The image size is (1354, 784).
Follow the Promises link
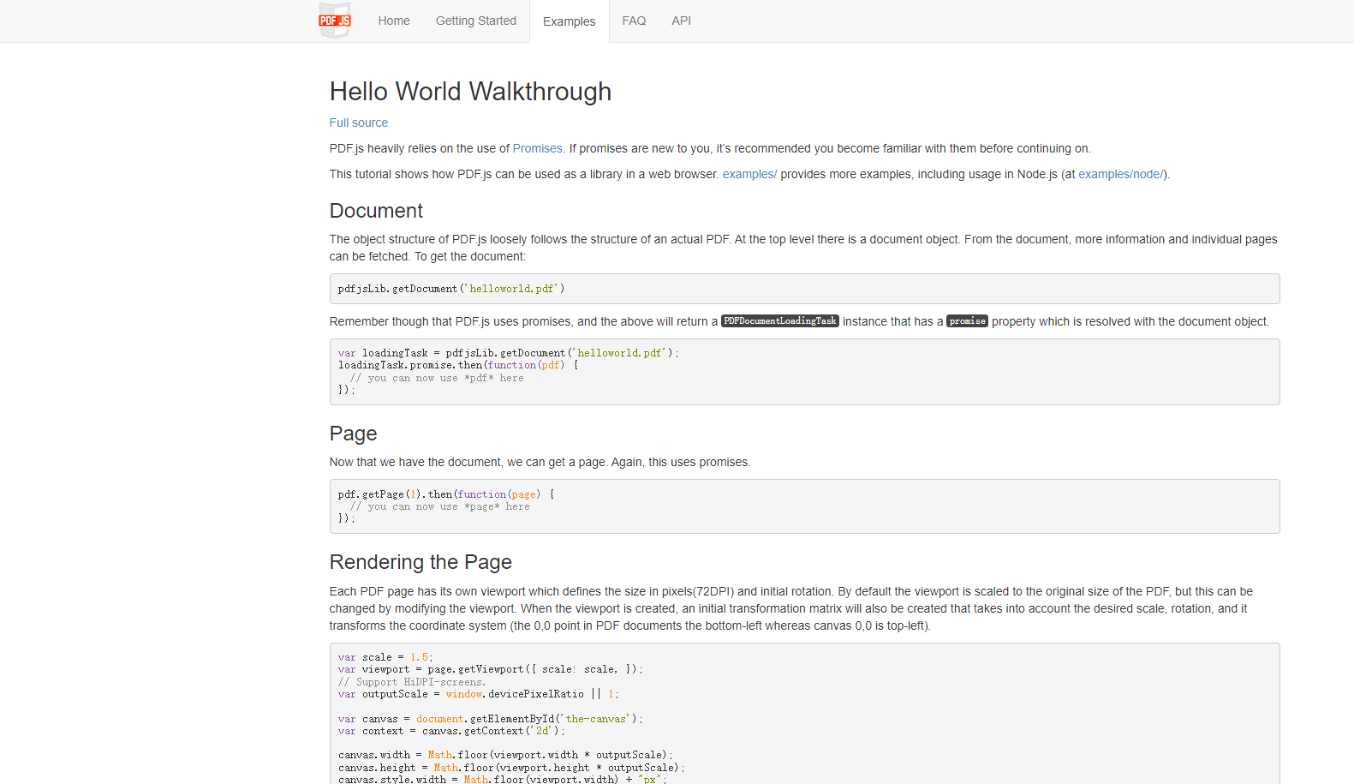pos(538,148)
